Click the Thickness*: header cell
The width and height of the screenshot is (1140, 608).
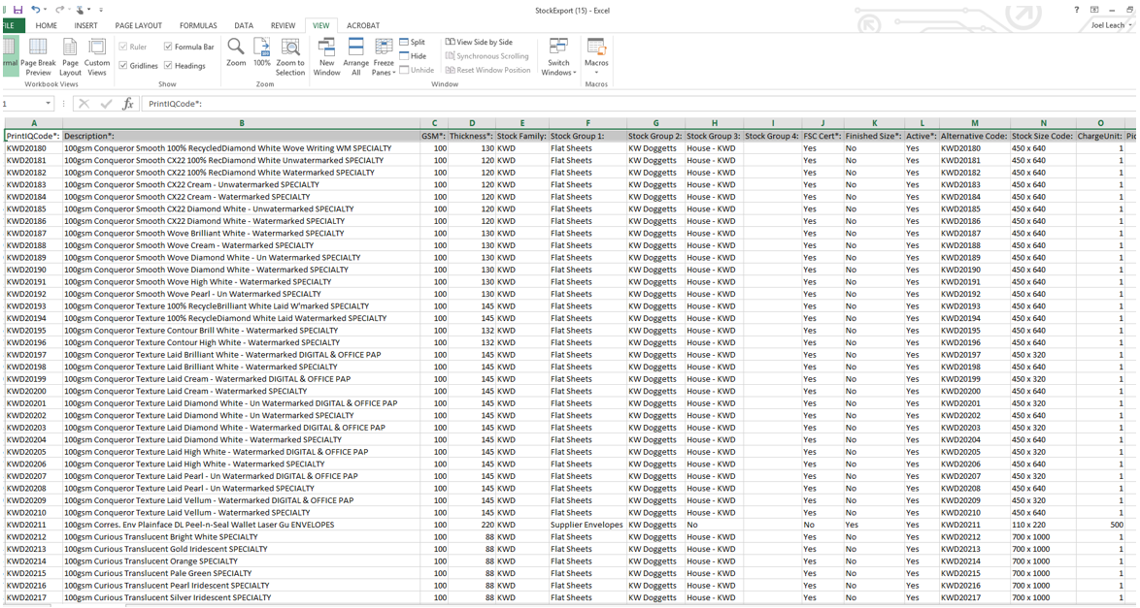[472, 136]
